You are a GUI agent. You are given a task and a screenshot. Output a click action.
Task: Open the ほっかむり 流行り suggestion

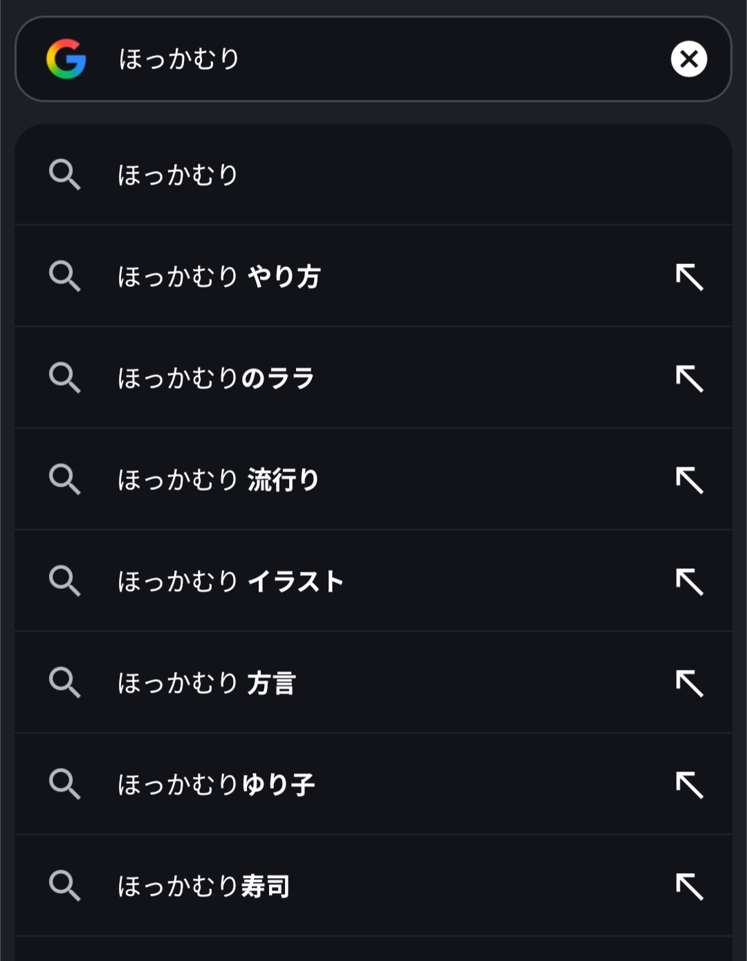click(218, 480)
